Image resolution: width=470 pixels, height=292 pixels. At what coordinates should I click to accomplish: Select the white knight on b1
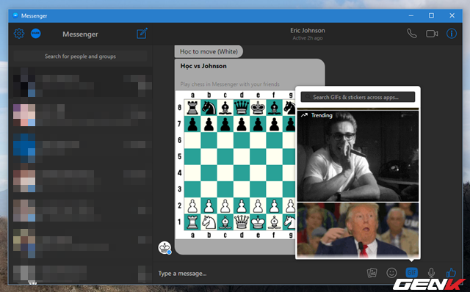coord(209,222)
